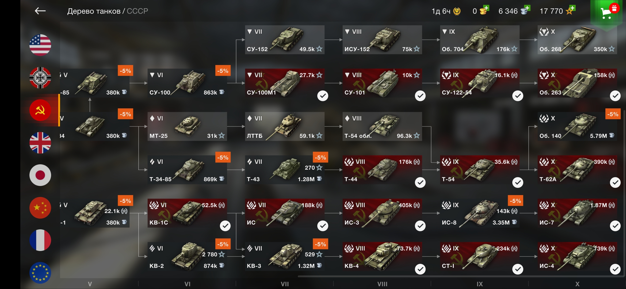Screen dimensions: 626x289
Task: Select the China flag nation
Action: tap(40, 208)
